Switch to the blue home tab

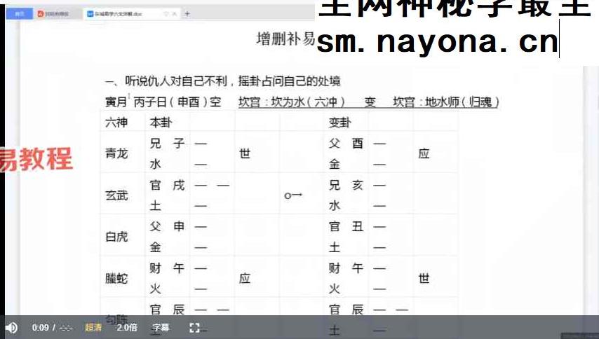click(19, 14)
